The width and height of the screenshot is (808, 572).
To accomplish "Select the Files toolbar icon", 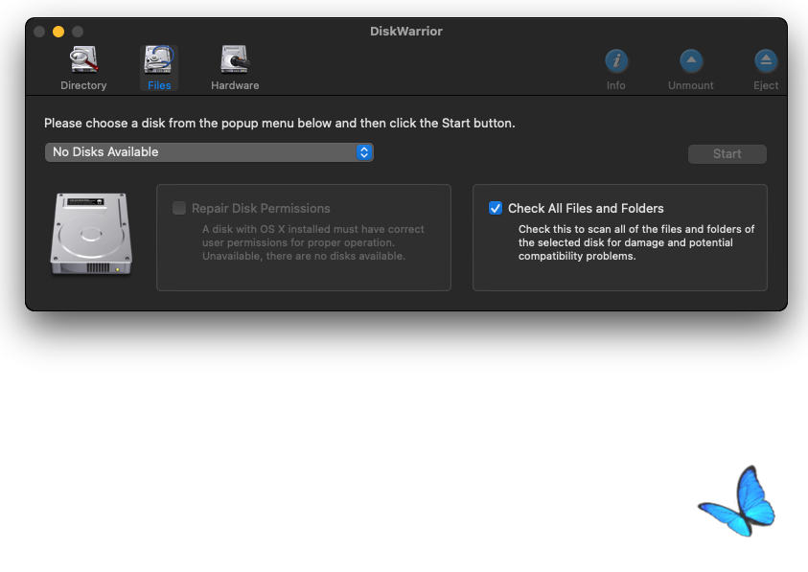I will point(159,68).
